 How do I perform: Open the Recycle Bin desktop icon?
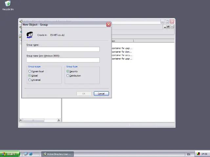point(8,6)
